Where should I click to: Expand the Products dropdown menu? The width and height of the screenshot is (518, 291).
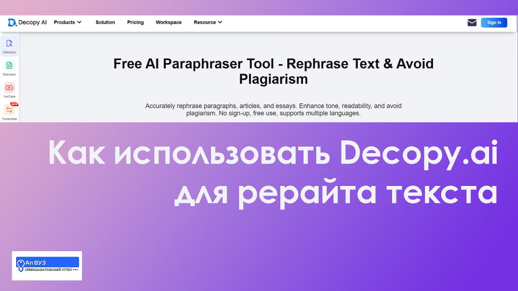[x=68, y=22]
